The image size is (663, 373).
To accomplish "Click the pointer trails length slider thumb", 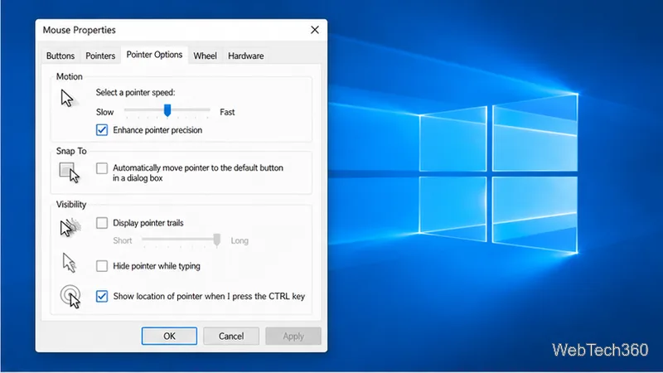I will [217, 240].
